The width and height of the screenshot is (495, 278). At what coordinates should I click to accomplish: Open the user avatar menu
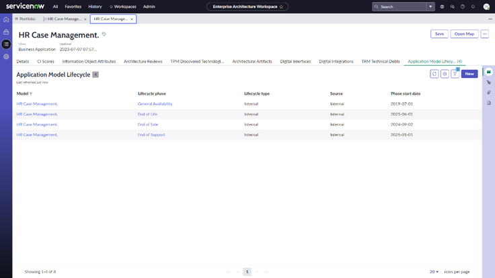click(486, 7)
